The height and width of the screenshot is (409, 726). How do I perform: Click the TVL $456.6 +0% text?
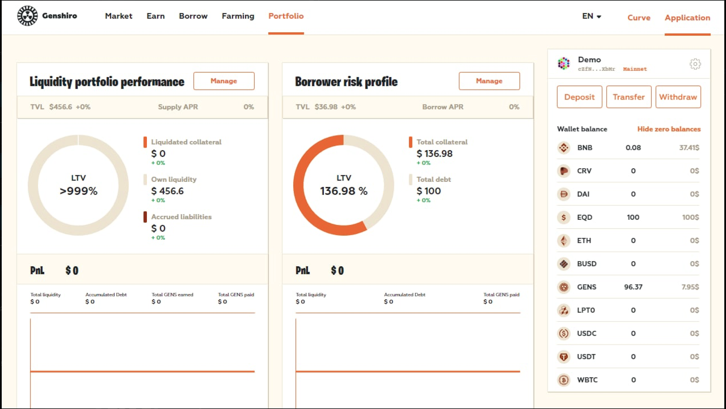click(60, 107)
